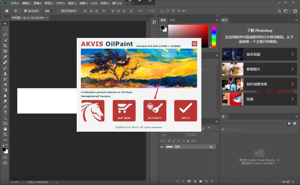The image size is (300, 185).
Task: Select the Eyedropper tool
Action: click(5, 57)
